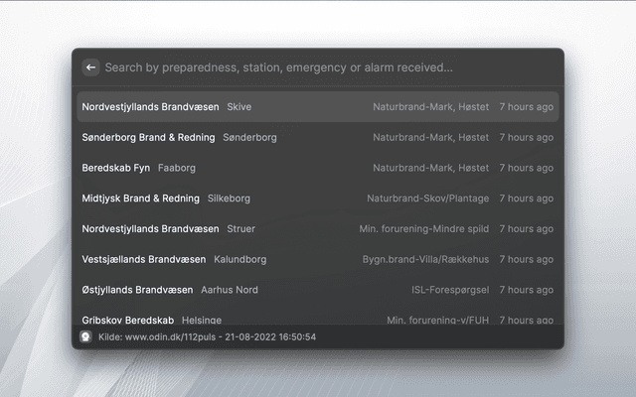The width and height of the screenshot is (636, 397).
Task: Click the ISL-Forespørgsel emergency label
Action: pos(450,291)
